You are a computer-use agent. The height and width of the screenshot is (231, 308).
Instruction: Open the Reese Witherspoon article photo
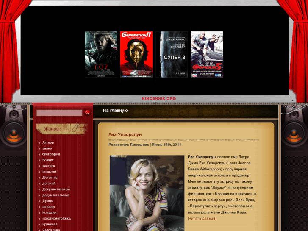147,193
